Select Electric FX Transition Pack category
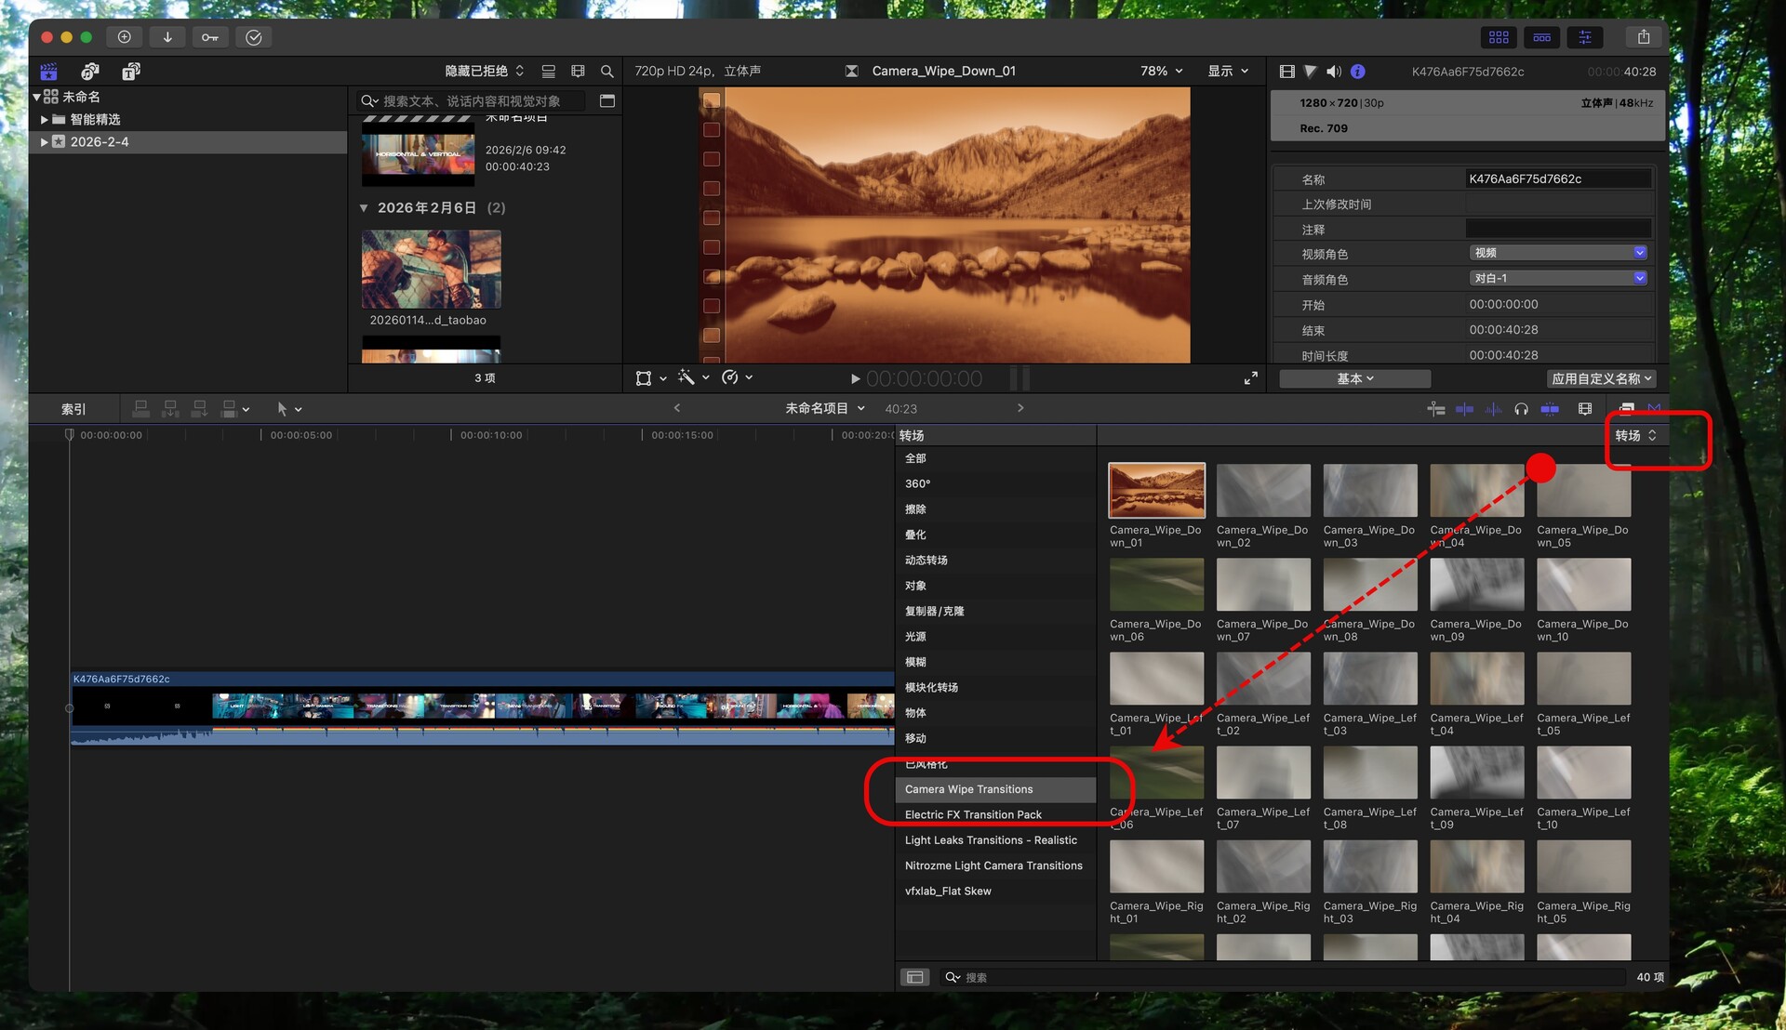This screenshot has width=1786, height=1030. pos(973,815)
